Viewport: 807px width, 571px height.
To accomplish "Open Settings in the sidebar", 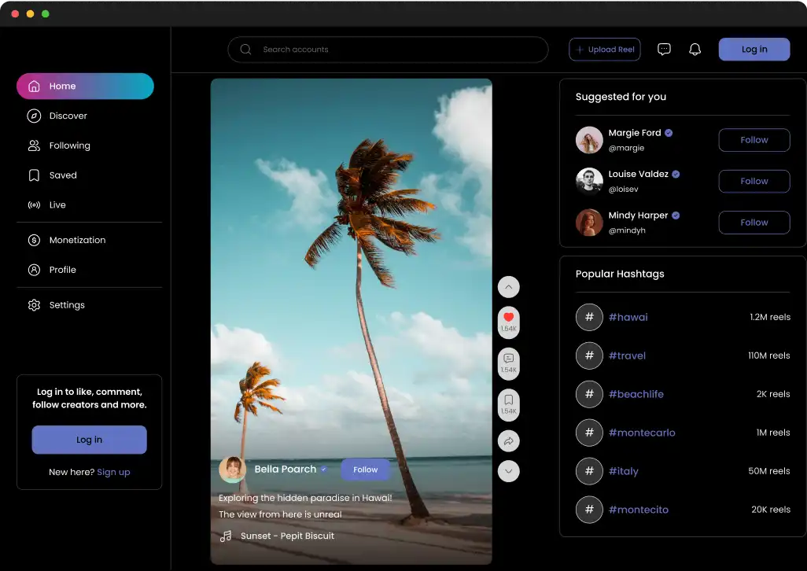I will click(x=56, y=305).
